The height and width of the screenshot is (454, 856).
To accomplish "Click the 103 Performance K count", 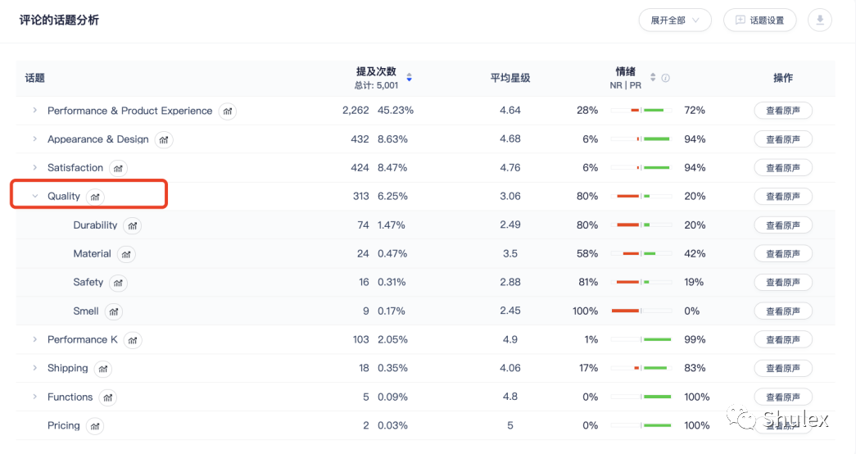I will coord(361,339).
